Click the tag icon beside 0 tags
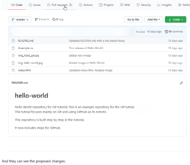 point(54,20)
